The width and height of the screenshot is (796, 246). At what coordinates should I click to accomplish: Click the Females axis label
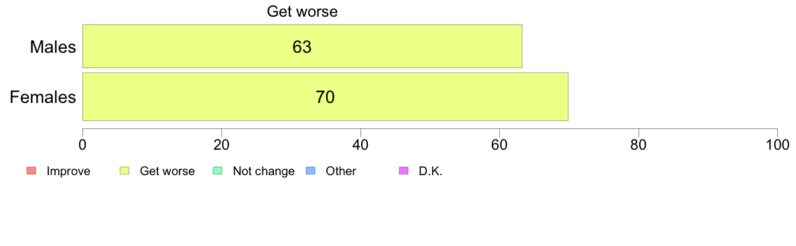[x=43, y=97]
